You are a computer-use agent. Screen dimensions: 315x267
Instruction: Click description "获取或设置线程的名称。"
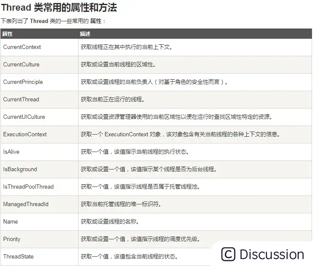[110, 221]
